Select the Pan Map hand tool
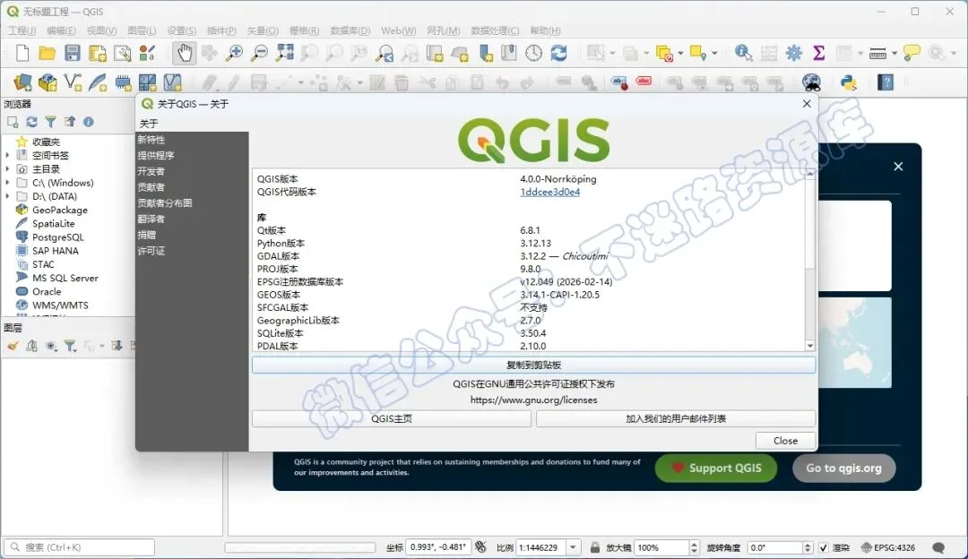The width and height of the screenshot is (968, 559). click(x=184, y=54)
